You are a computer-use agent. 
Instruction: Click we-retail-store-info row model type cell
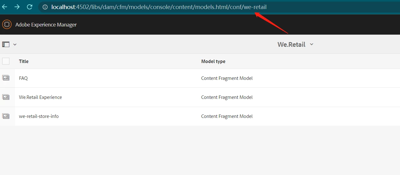[227, 116]
